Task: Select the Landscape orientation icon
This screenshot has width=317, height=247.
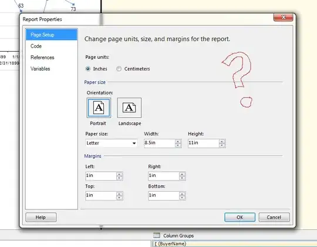Action: point(129,108)
